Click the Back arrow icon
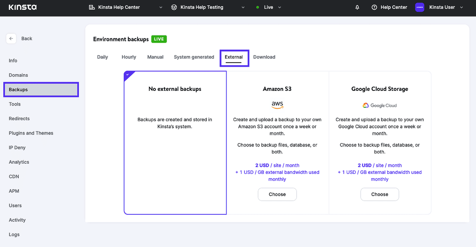Screen dimensions: 476x247 [x=11, y=38]
